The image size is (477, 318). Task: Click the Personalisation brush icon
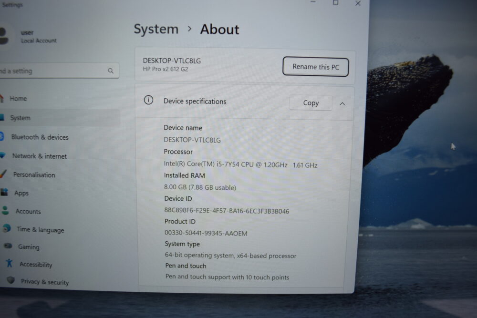3,174
